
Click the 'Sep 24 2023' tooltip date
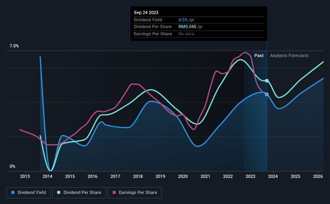[146, 12]
